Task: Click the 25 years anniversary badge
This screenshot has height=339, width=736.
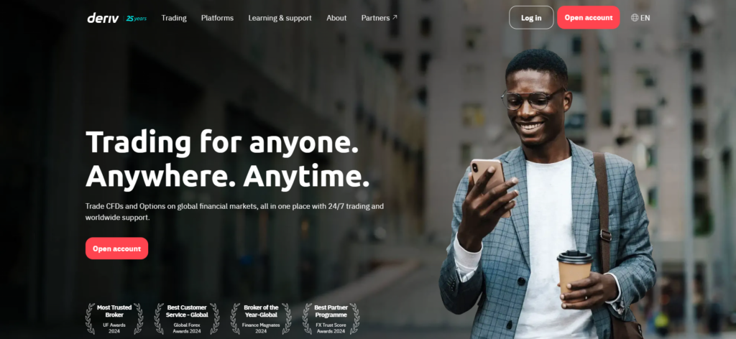Action: coord(137,18)
